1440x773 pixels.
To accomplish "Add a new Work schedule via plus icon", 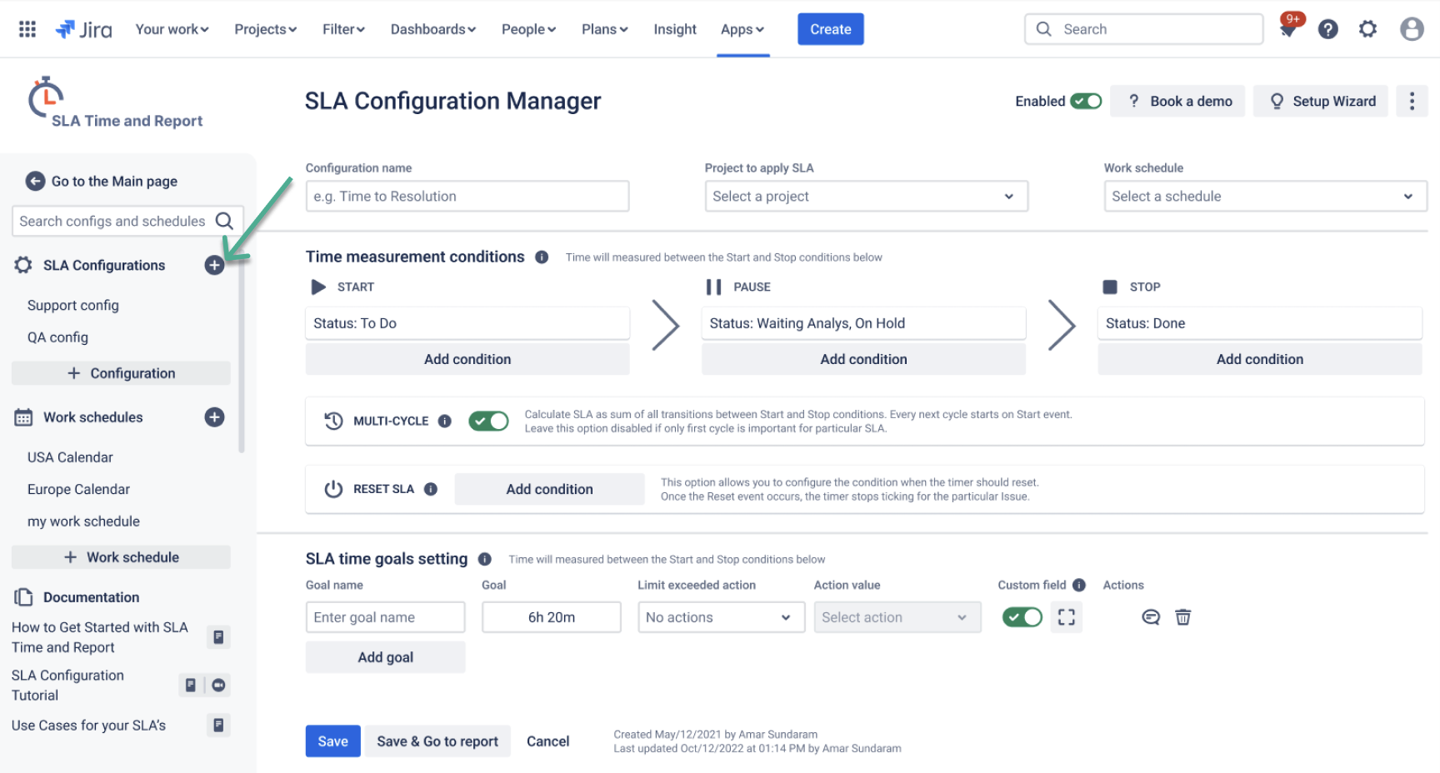I will (214, 416).
